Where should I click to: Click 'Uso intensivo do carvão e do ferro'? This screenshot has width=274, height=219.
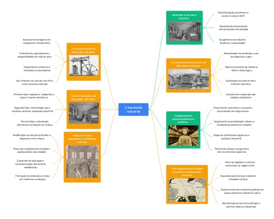34,82
